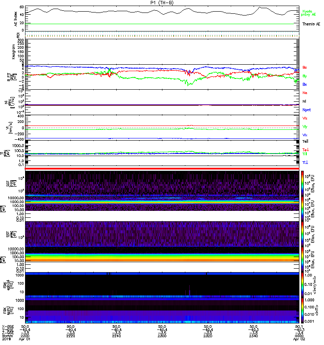Click the nT color bar for FBK
Screen dimensions: 324x345
click(x=302, y=310)
